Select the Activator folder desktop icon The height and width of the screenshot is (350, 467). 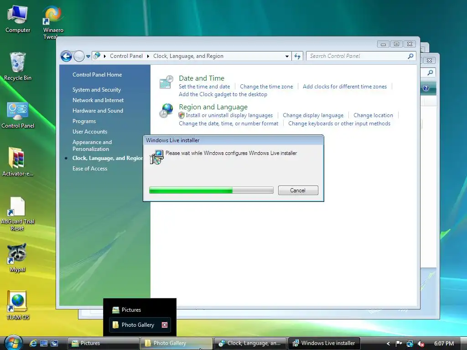tap(18, 162)
